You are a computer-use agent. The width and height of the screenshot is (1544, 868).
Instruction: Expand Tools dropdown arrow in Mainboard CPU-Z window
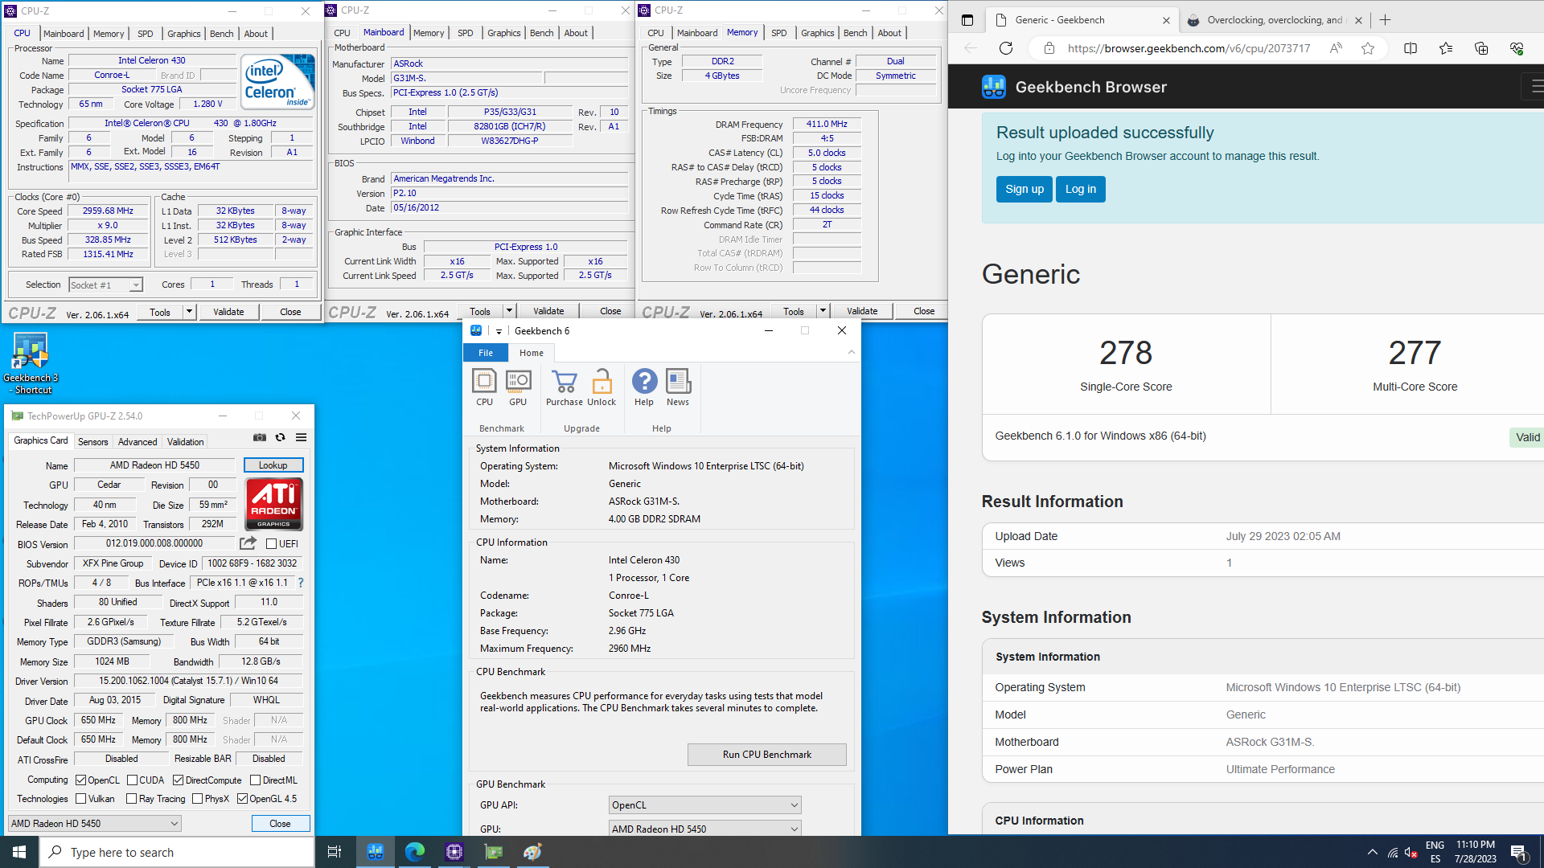point(509,311)
